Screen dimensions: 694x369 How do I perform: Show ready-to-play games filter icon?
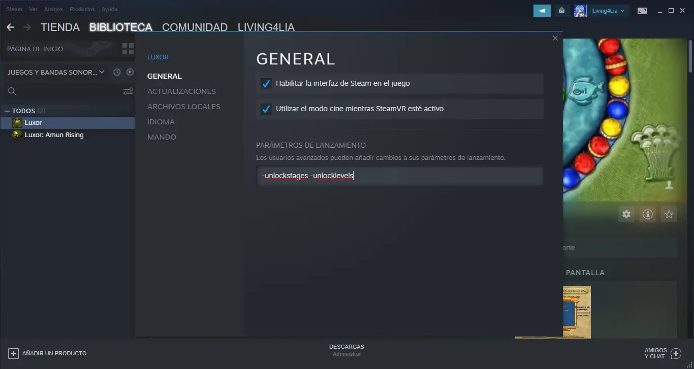click(x=130, y=72)
